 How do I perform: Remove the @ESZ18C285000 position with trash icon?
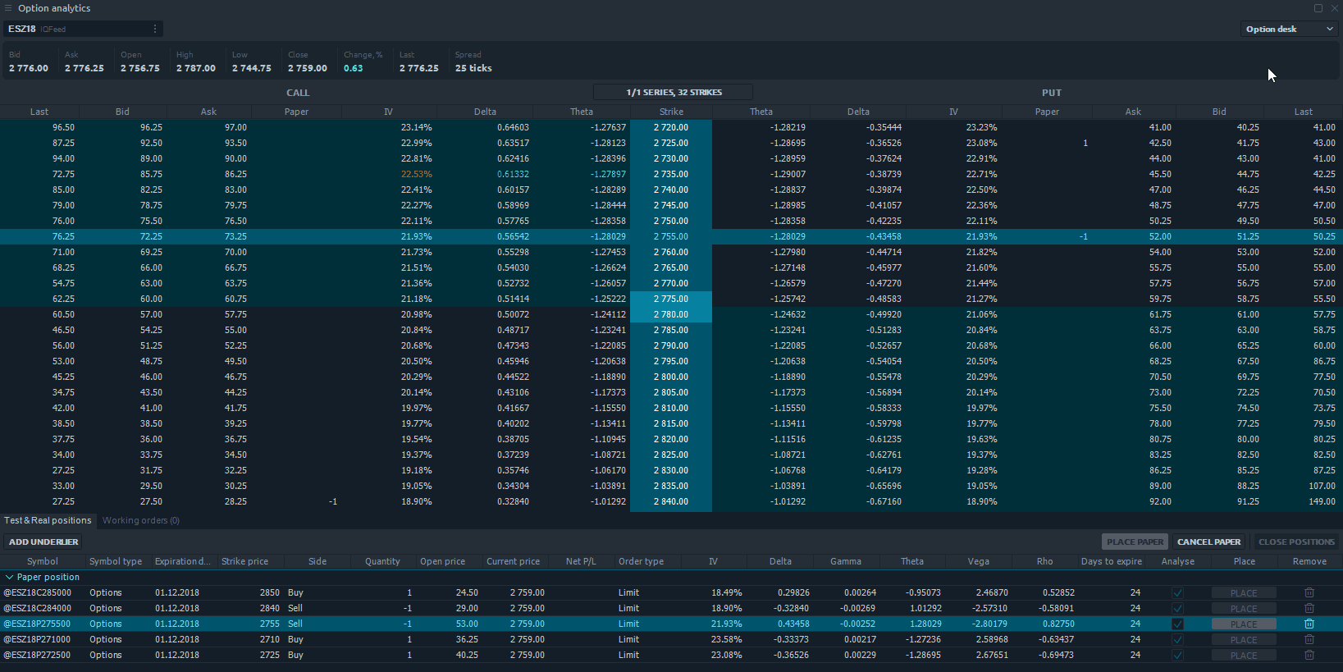pos(1309,592)
